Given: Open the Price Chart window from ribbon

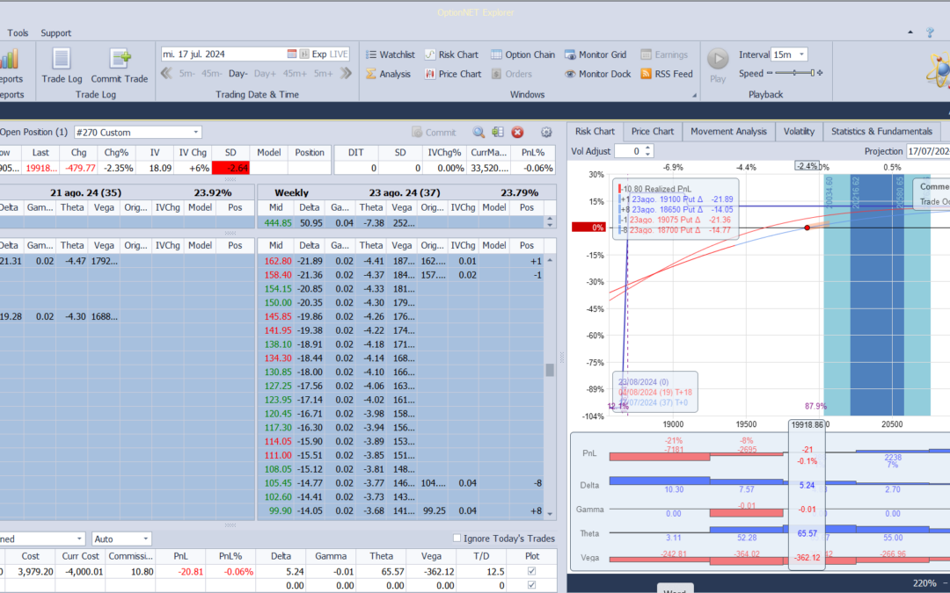Looking at the screenshot, I should click(x=453, y=74).
